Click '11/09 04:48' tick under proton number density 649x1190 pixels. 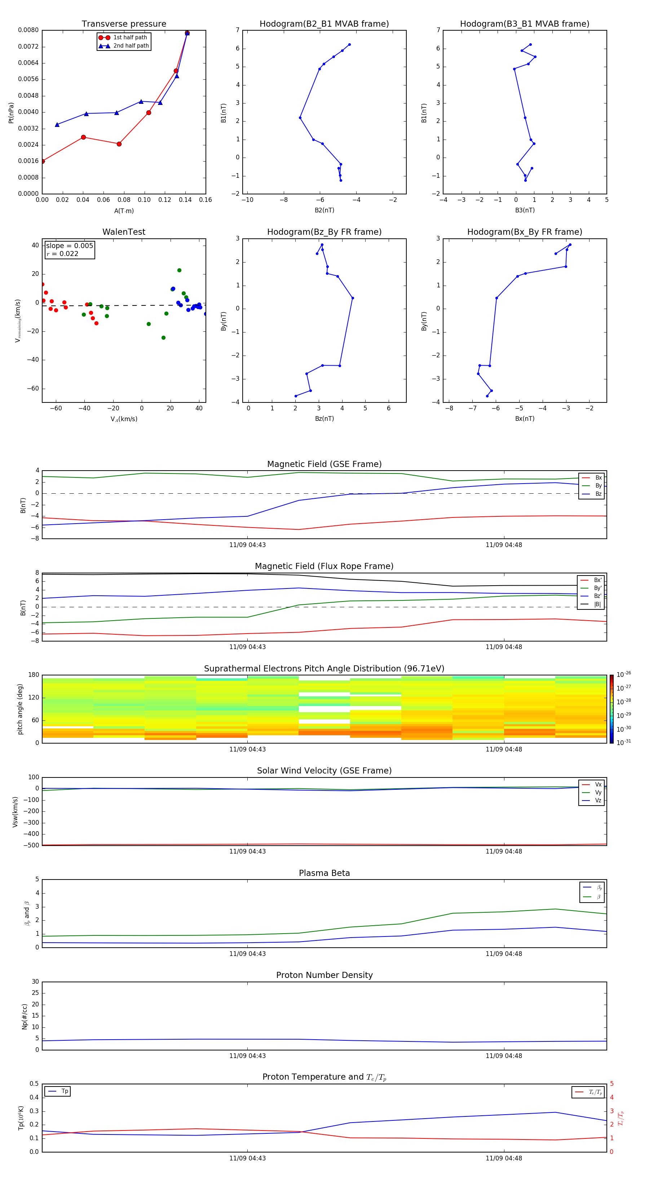tap(504, 1055)
